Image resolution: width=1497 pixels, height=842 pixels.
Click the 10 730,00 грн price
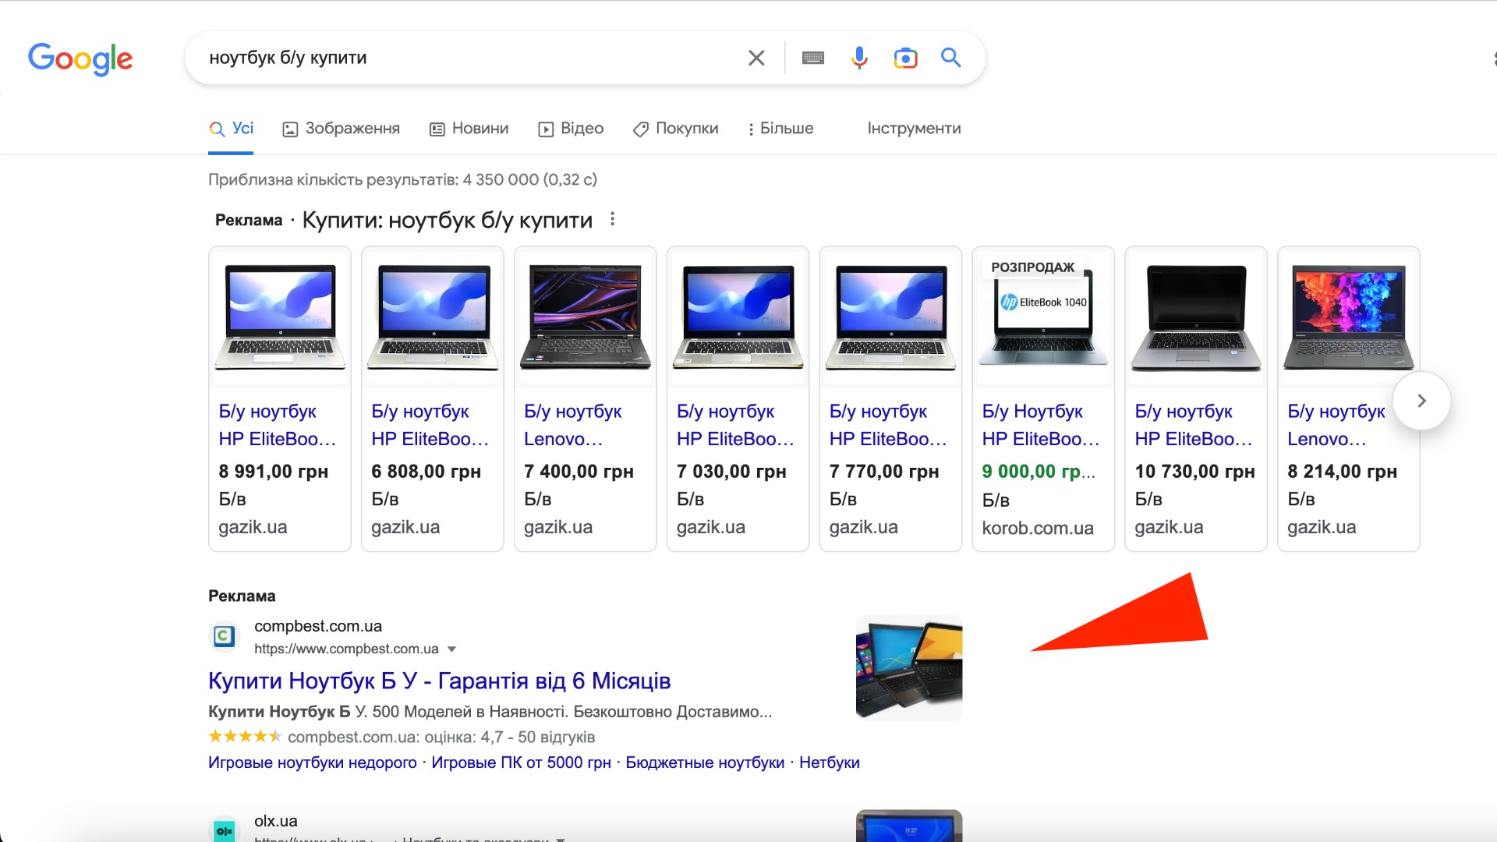tap(1195, 472)
